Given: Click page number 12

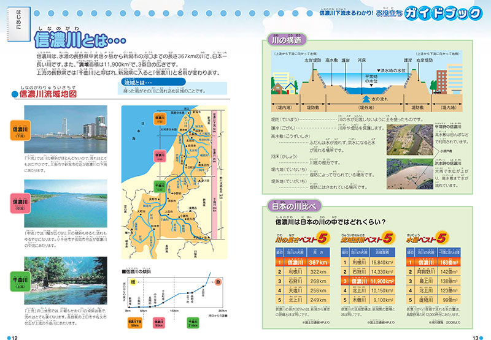Looking at the screenshot, I should (14, 338).
